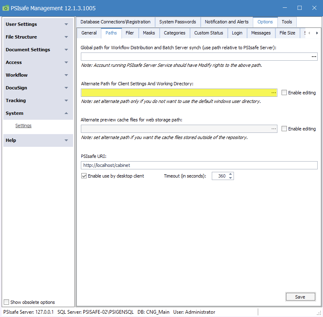This screenshot has height=317, width=323.
Task: Decrease Timeout seconds spinner down arrow
Action: click(231, 178)
